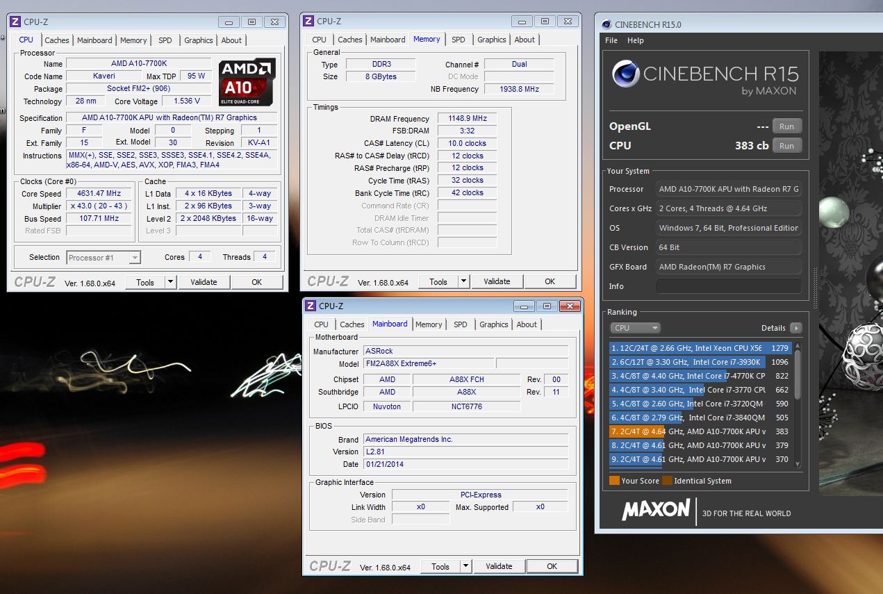Click the Multiplier value x 43.0 (20 - 43)
Image resolution: width=883 pixels, height=594 pixels.
99,206
